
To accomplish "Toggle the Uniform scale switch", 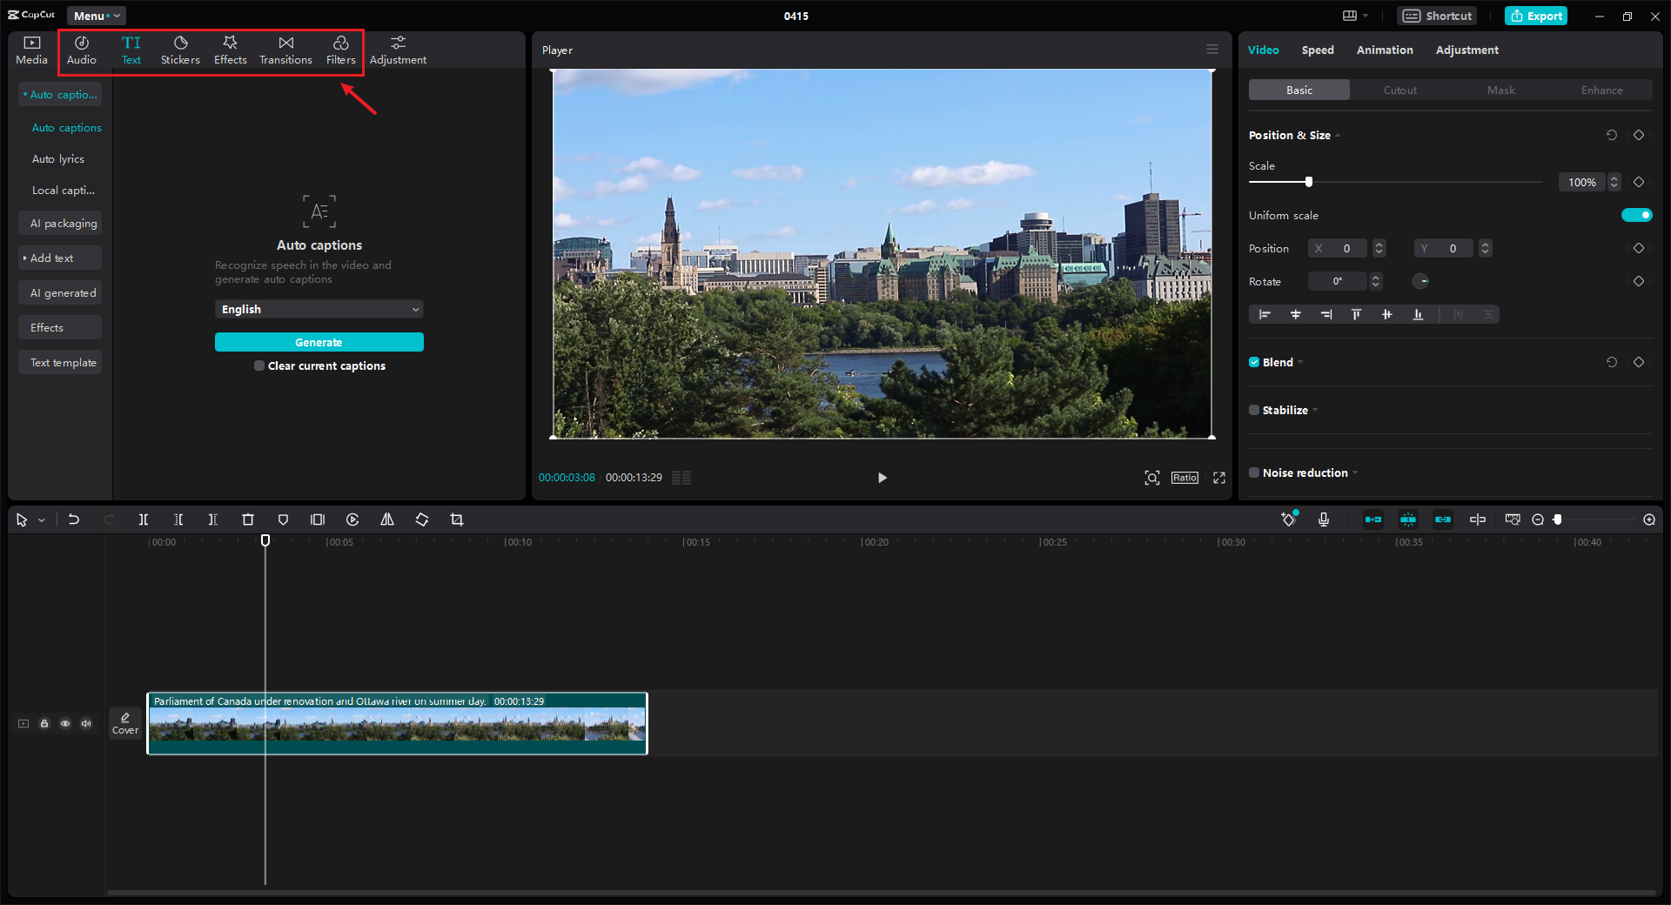I will [1636, 215].
